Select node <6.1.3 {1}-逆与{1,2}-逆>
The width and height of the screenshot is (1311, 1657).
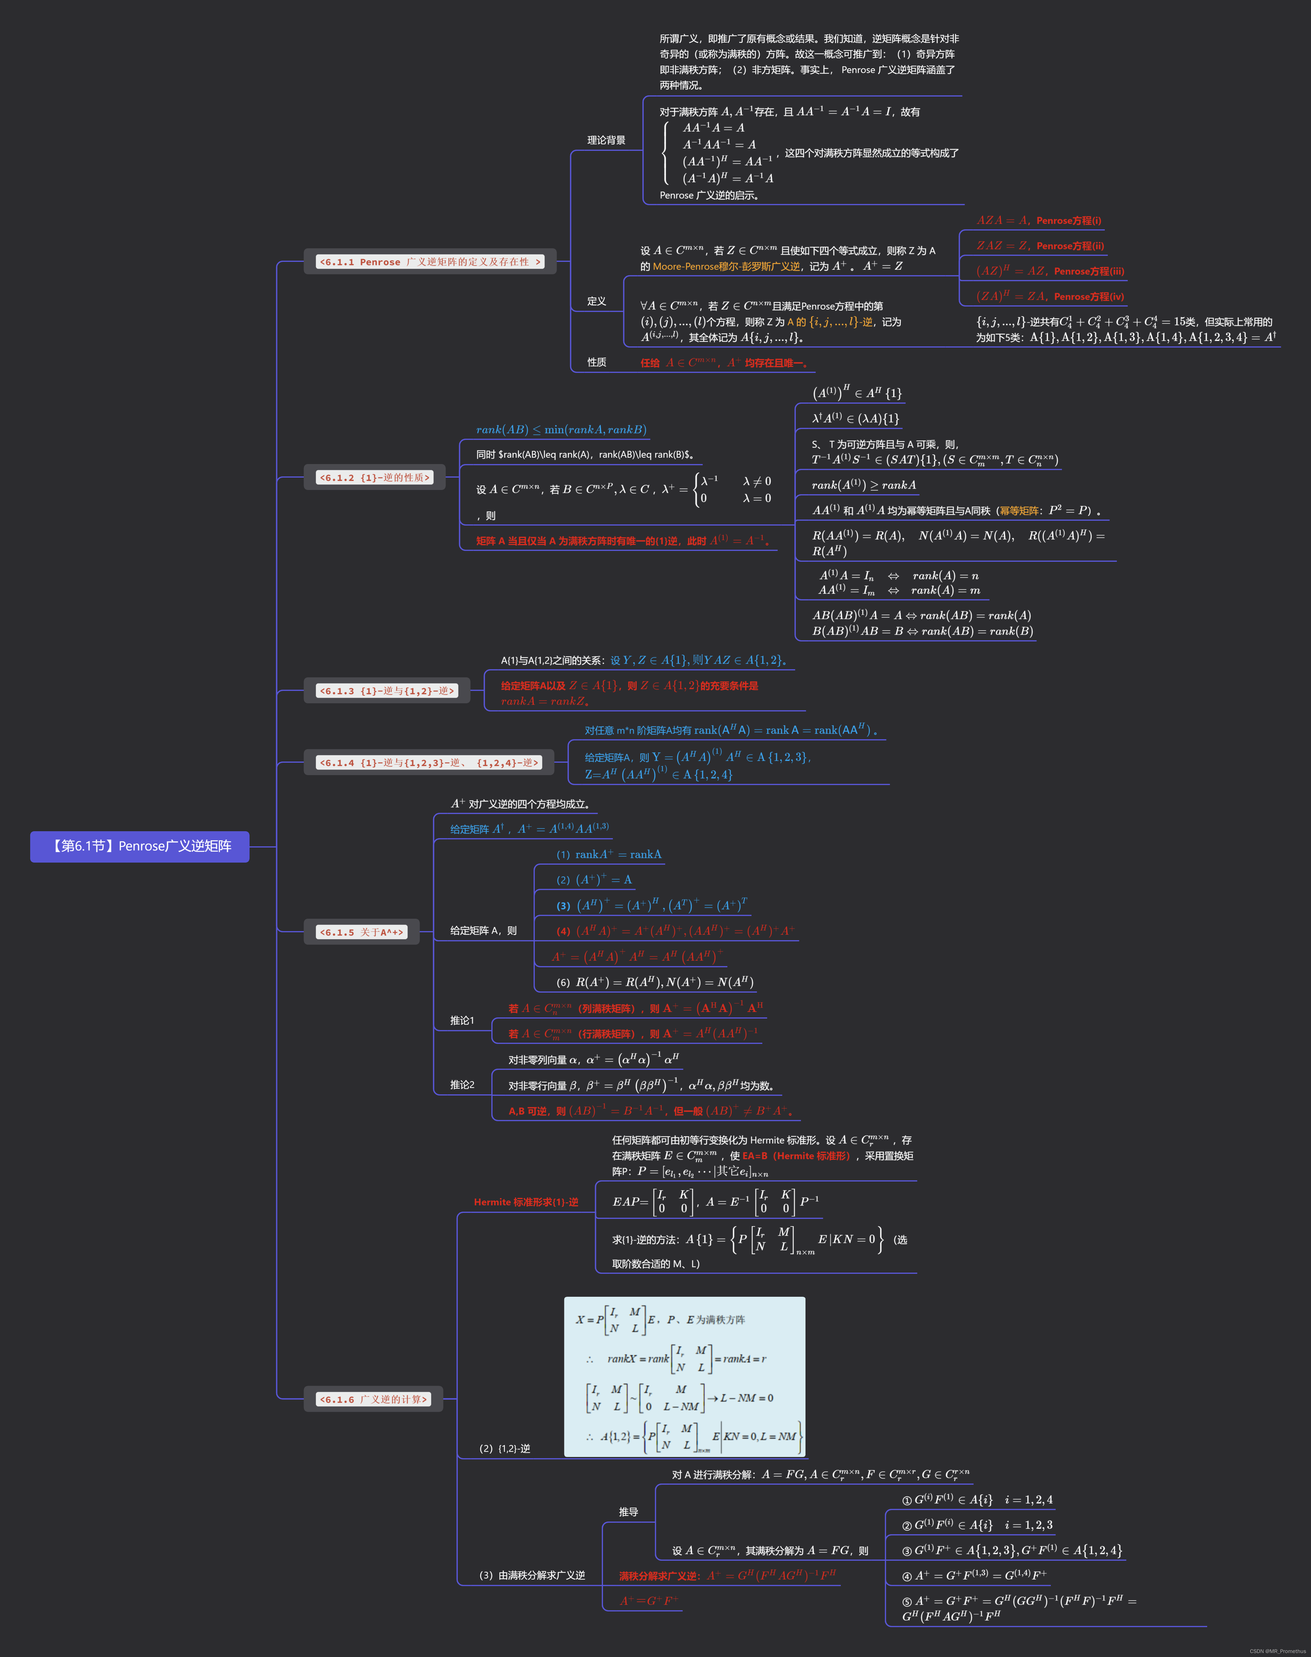[387, 690]
